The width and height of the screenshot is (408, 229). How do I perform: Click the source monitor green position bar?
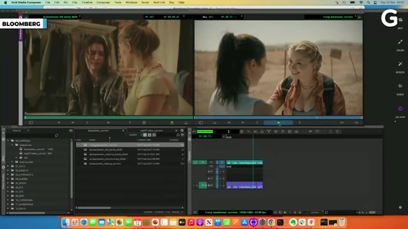(108, 118)
